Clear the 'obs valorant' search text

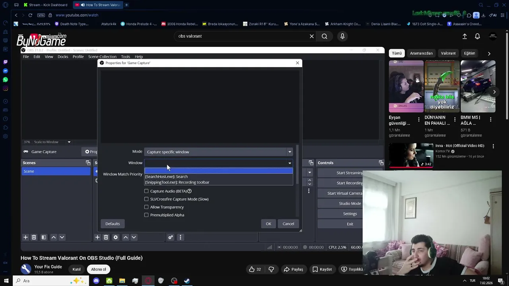pyautogui.click(x=312, y=36)
